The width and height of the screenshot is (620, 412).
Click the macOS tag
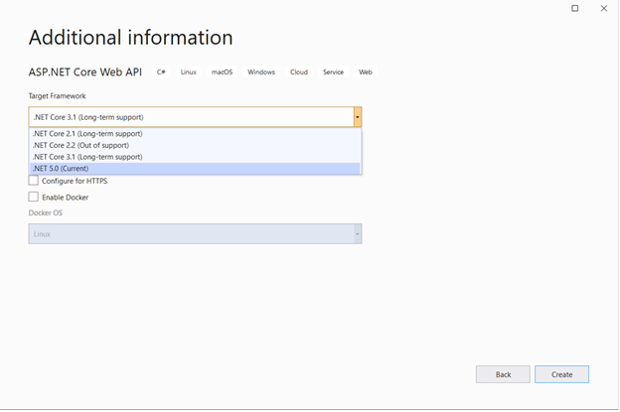pyautogui.click(x=222, y=72)
